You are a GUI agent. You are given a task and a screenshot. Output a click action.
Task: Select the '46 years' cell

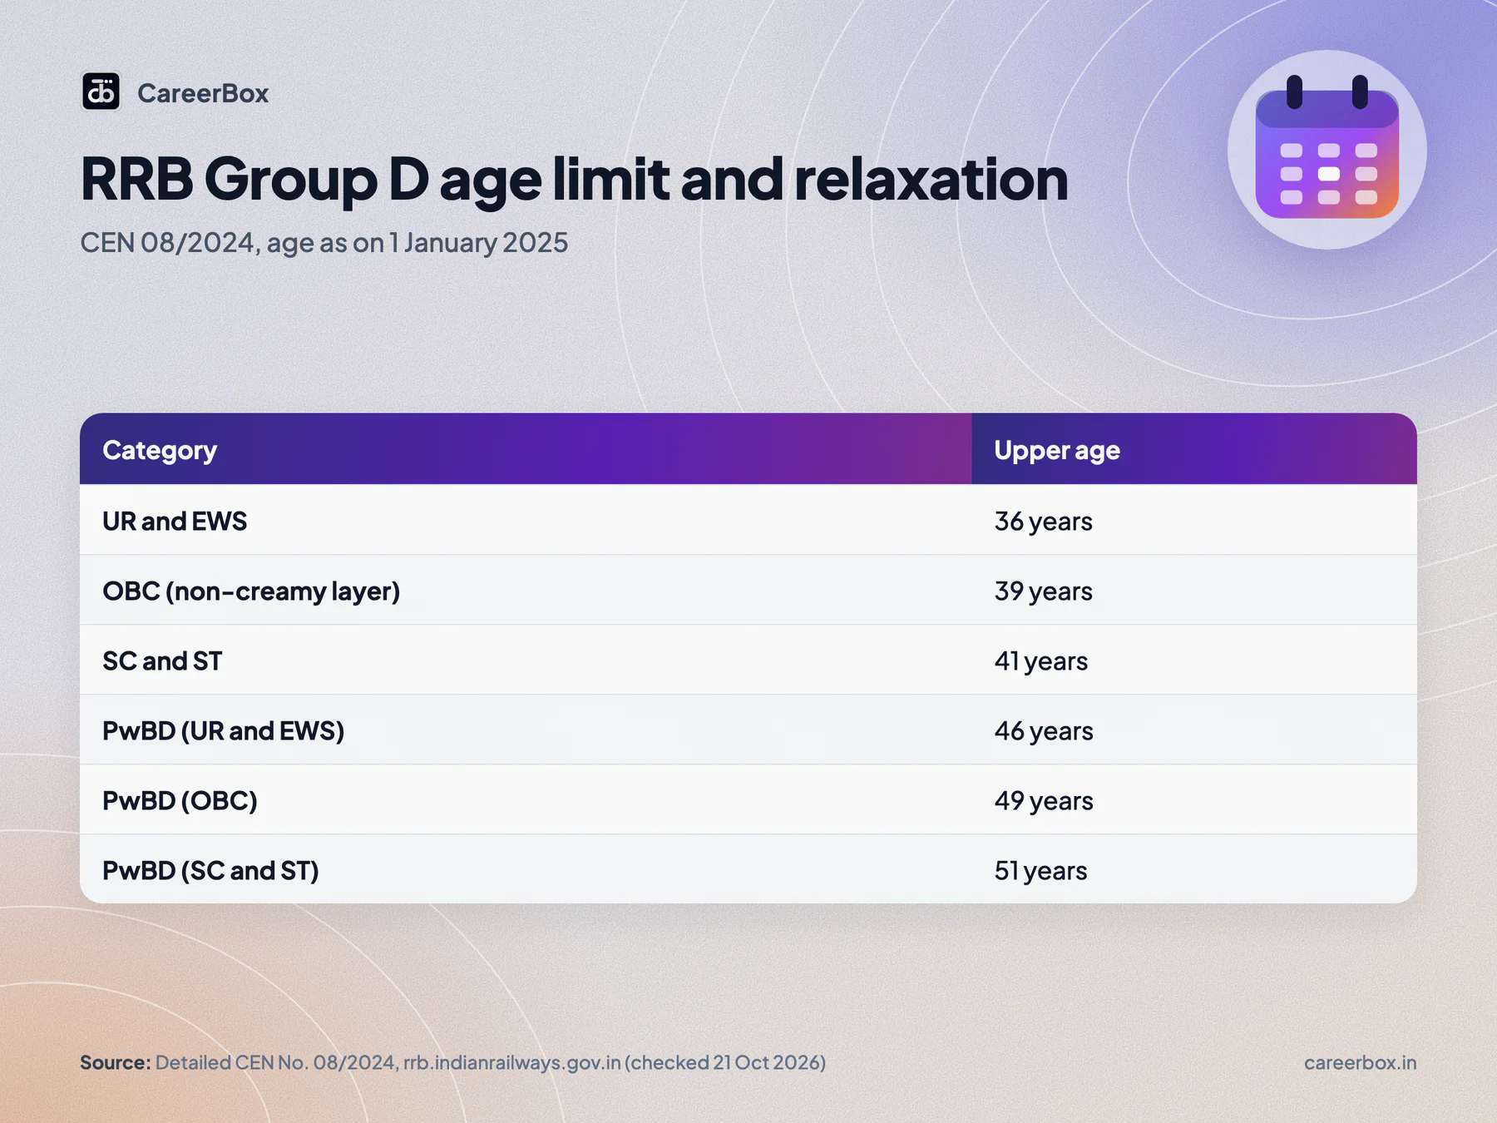click(1194, 730)
